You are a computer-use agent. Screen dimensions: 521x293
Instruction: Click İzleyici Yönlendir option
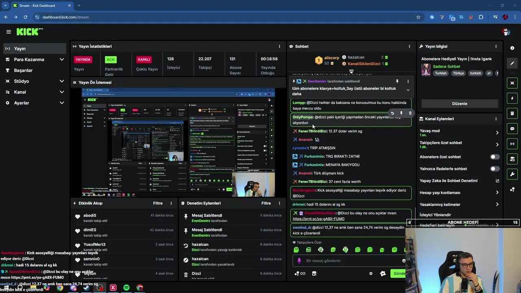point(435,215)
